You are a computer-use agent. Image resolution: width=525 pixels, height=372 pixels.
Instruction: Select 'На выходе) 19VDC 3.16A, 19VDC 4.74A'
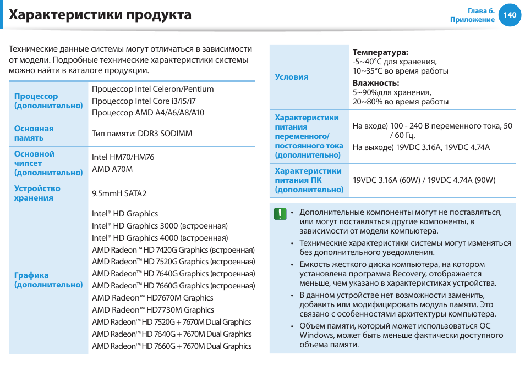pos(421,147)
